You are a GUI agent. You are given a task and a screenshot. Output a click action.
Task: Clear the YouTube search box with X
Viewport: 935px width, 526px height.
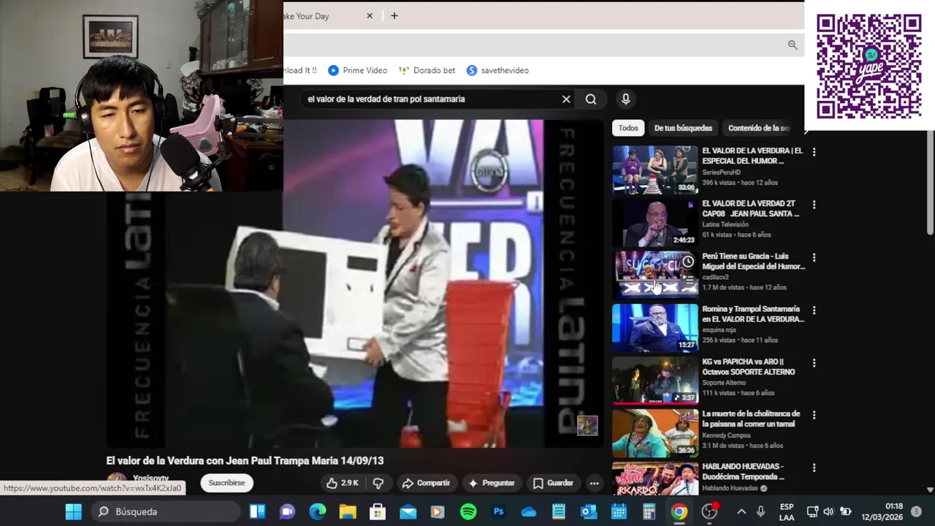pos(566,99)
